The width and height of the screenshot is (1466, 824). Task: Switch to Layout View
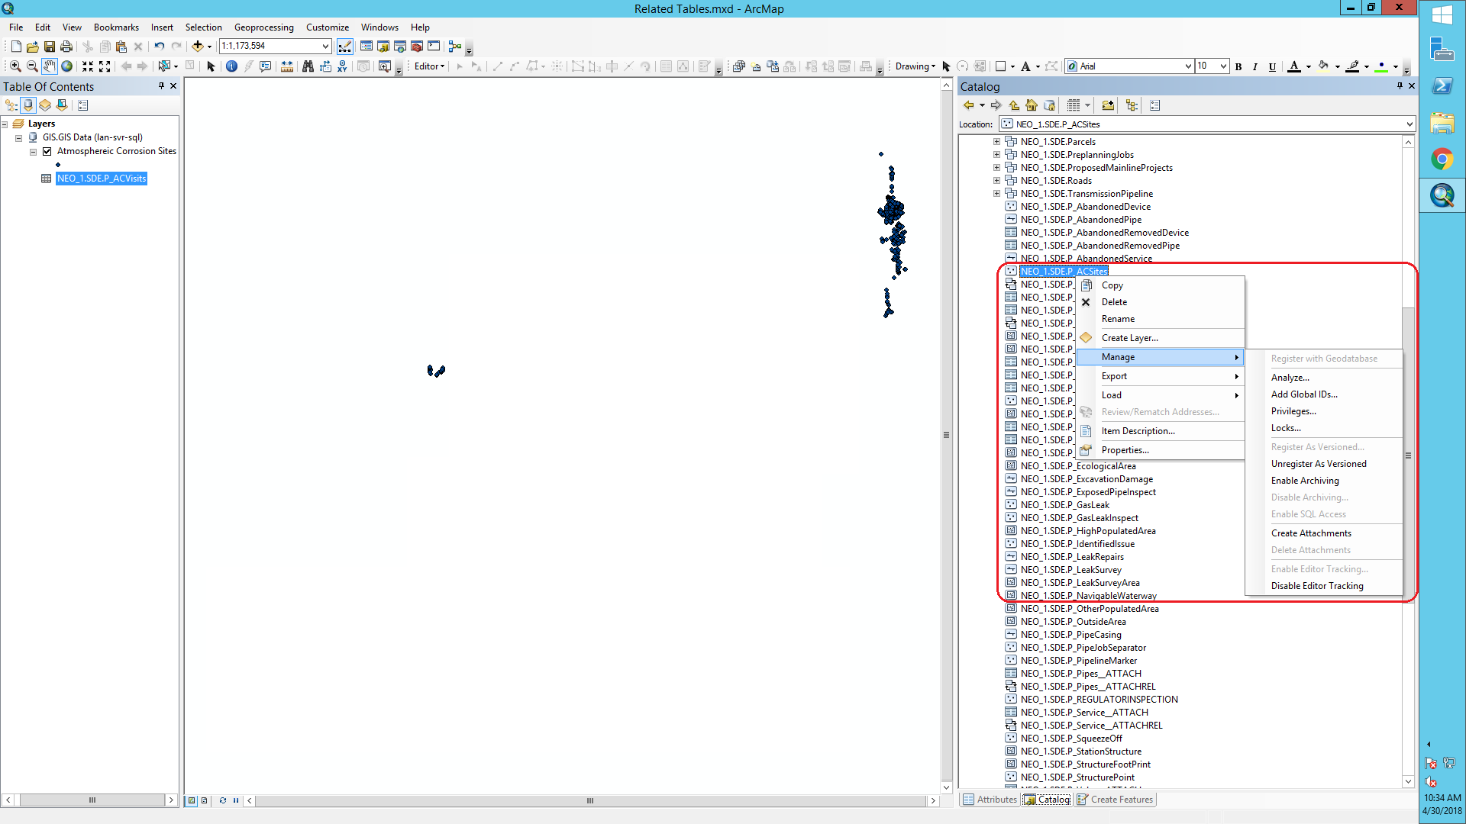[204, 800]
